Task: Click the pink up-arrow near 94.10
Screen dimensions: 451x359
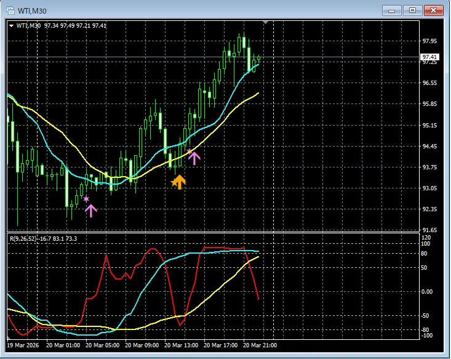Action: tap(194, 158)
